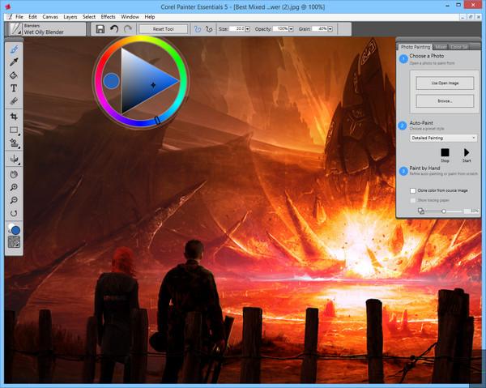The image size is (486, 388).
Task: Choose the freehand stroke style
Action: [198, 29]
